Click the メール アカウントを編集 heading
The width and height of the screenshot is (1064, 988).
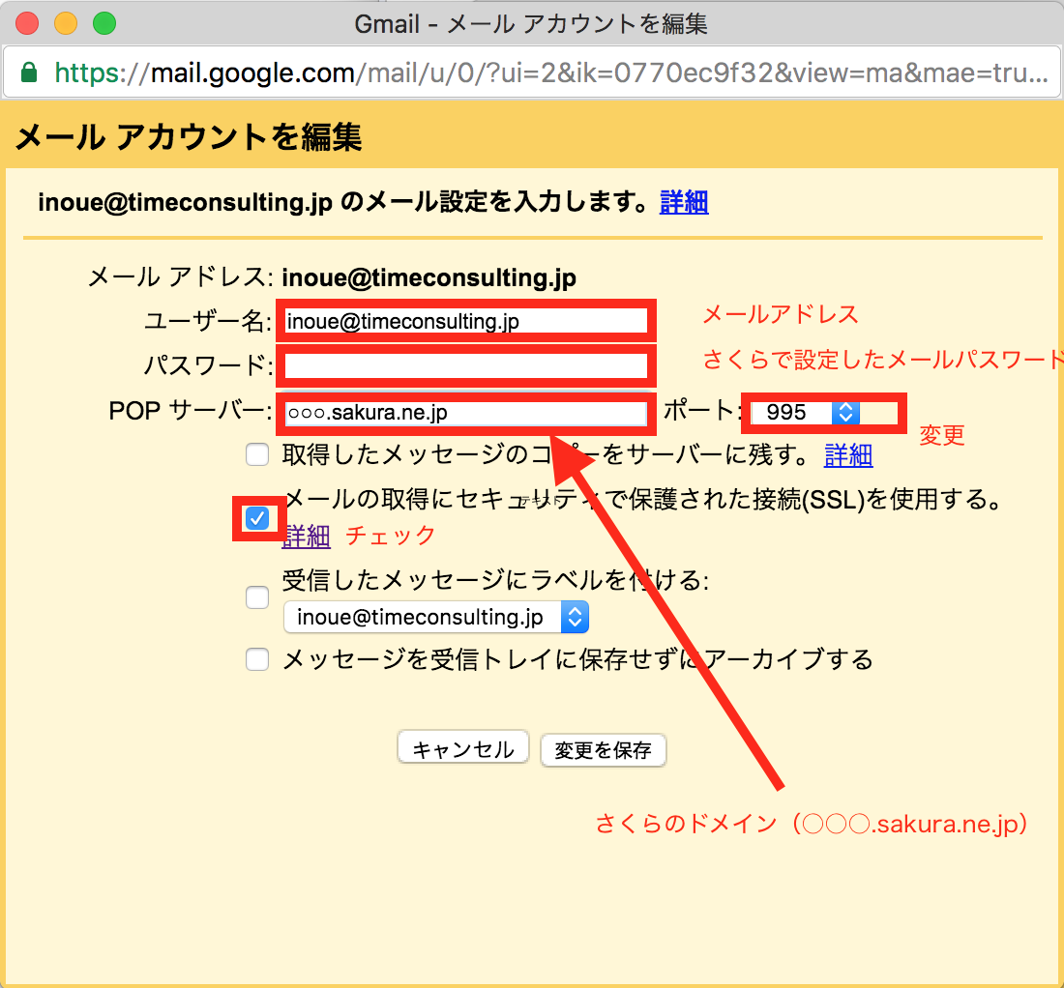(189, 137)
